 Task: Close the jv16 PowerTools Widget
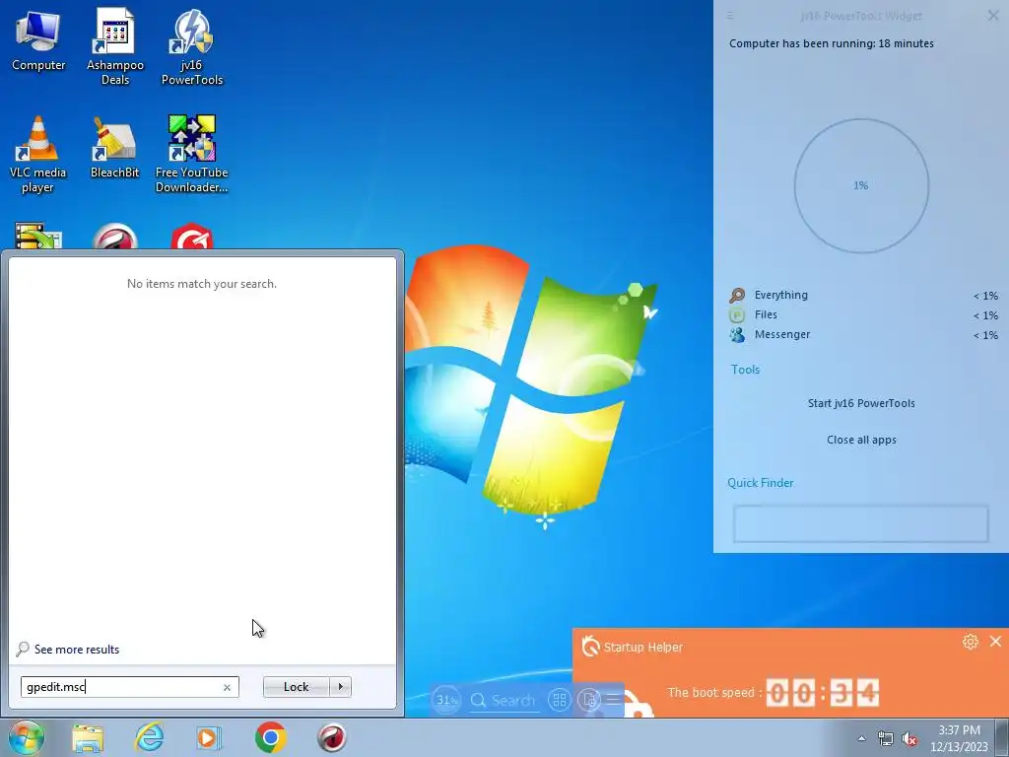click(x=993, y=16)
